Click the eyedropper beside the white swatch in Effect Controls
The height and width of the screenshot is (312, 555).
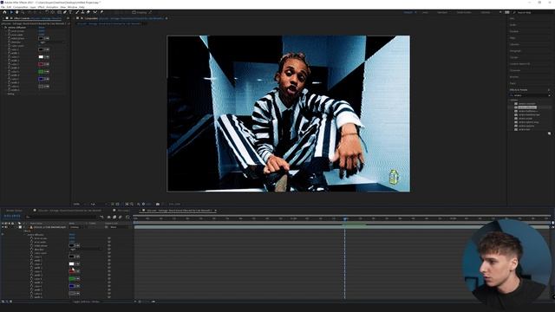[x=47, y=57]
